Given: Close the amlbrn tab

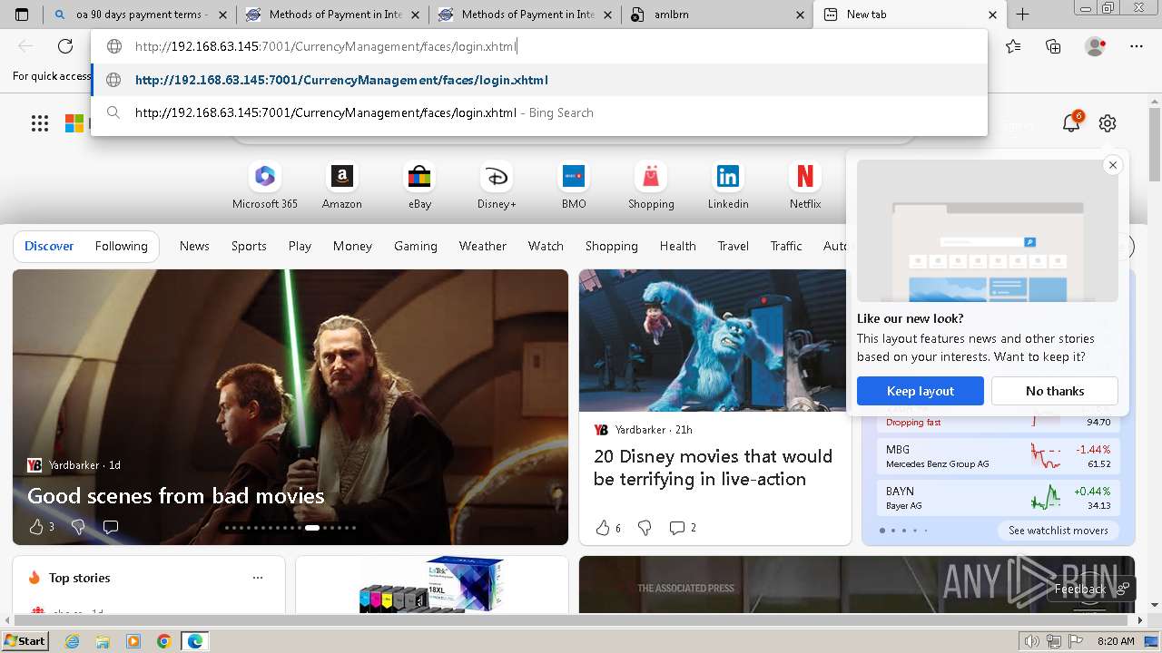Looking at the screenshot, I should click(x=800, y=15).
